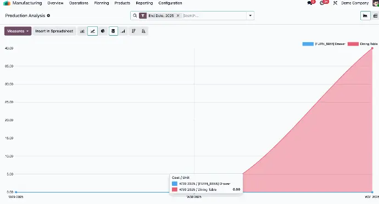The height and width of the screenshot is (204, 379).
Task: Click the End Date: 2025 filter label
Action: point(161,16)
